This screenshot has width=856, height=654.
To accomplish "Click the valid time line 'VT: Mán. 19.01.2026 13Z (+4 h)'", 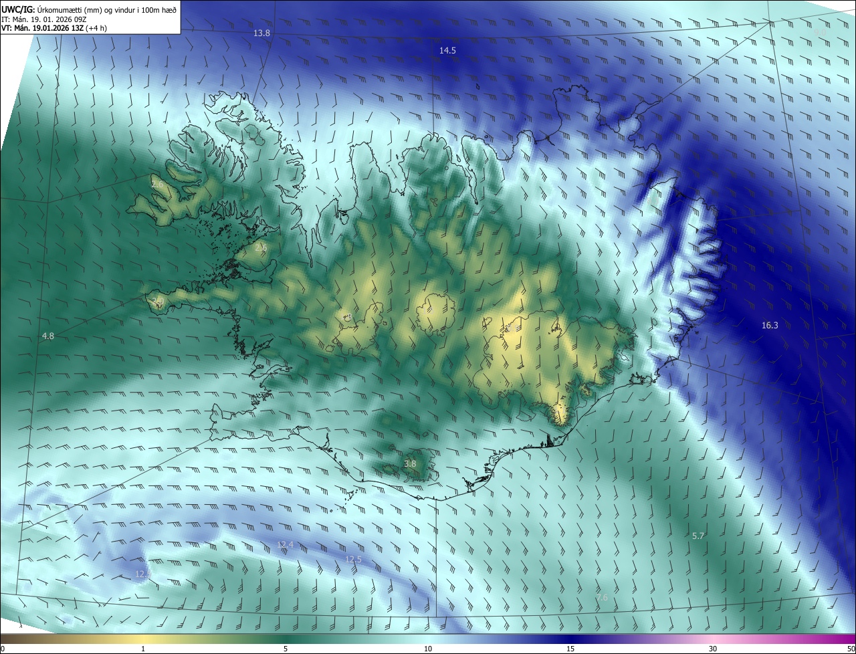I will coord(53,28).
